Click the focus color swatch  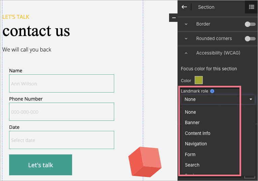pyautogui.click(x=199, y=80)
